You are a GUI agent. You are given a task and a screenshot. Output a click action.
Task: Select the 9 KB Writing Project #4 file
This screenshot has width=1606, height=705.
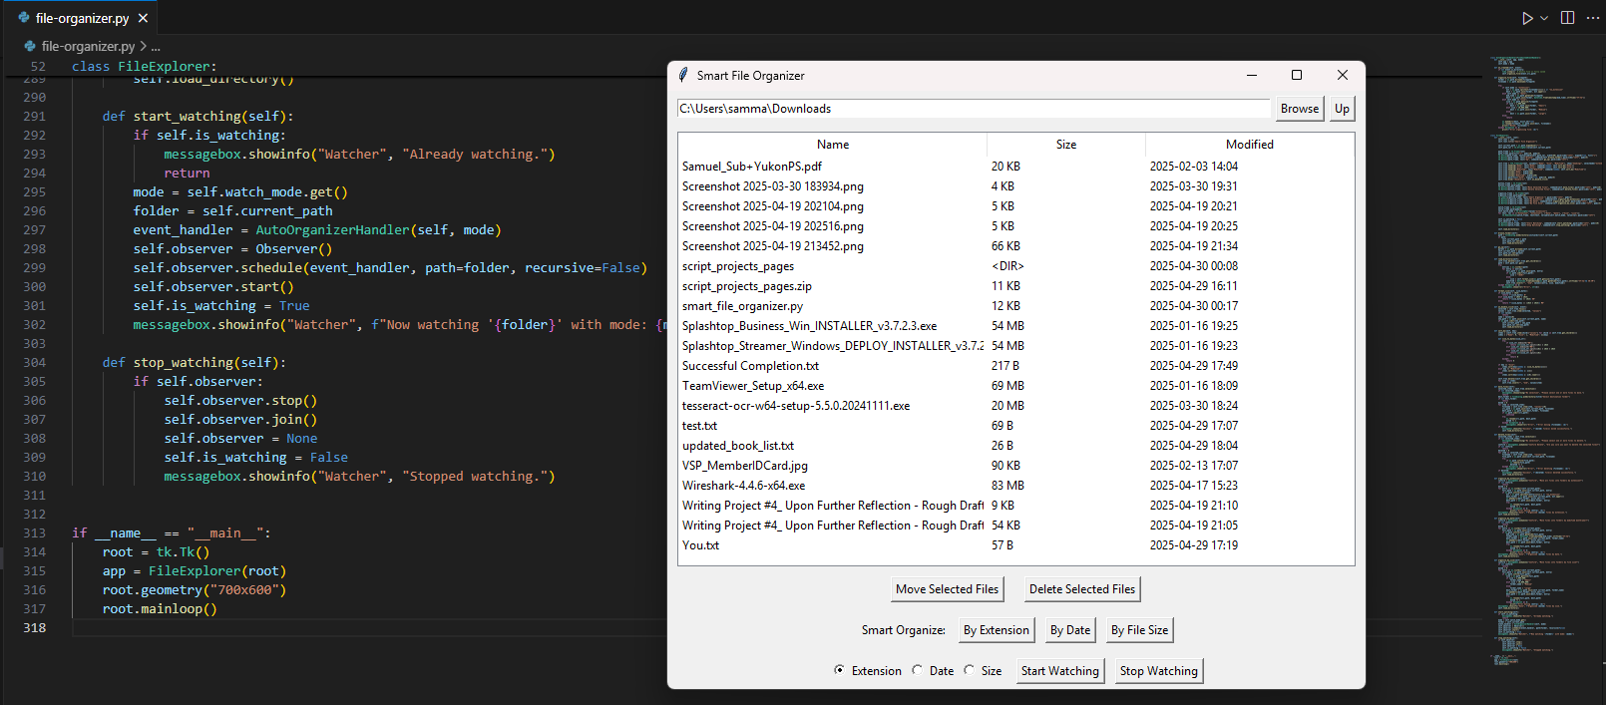click(x=1015, y=506)
